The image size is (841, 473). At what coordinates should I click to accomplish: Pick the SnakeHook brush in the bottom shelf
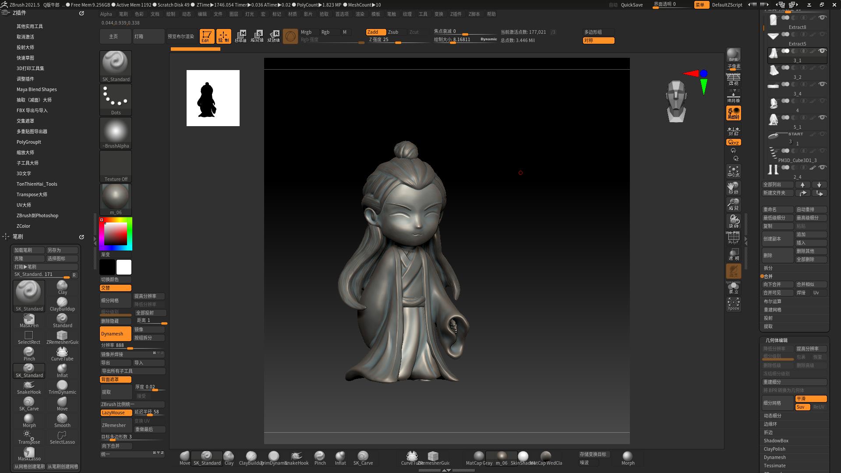point(297,456)
